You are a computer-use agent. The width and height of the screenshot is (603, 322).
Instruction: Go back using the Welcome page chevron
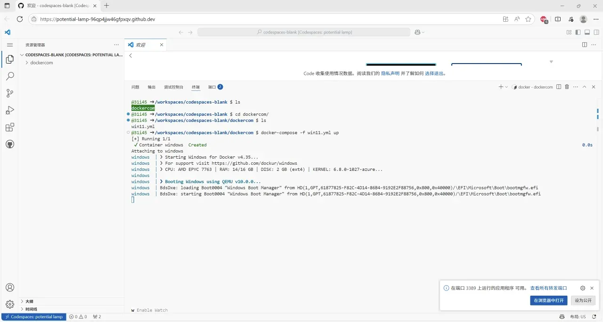click(130, 56)
